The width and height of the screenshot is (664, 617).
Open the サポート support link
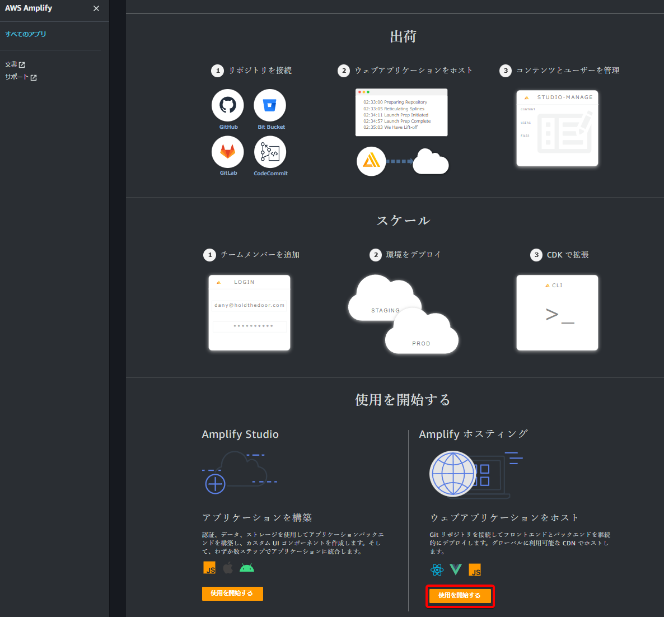tap(21, 77)
